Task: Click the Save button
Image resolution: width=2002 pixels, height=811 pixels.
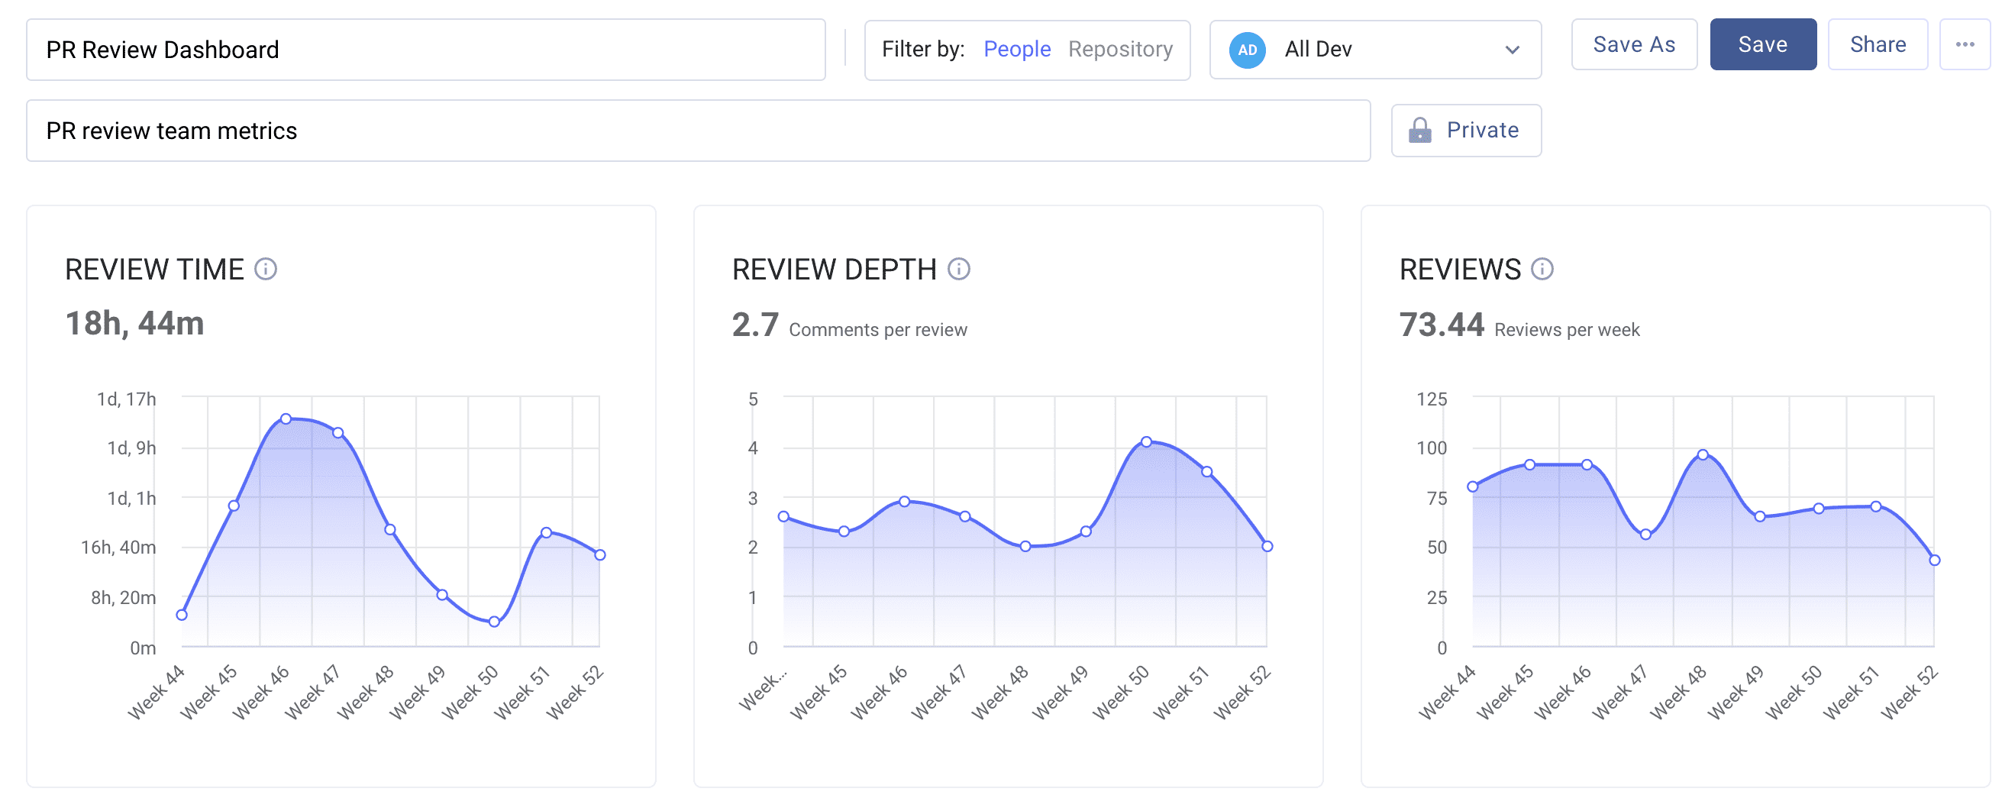Action: [1761, 45]
